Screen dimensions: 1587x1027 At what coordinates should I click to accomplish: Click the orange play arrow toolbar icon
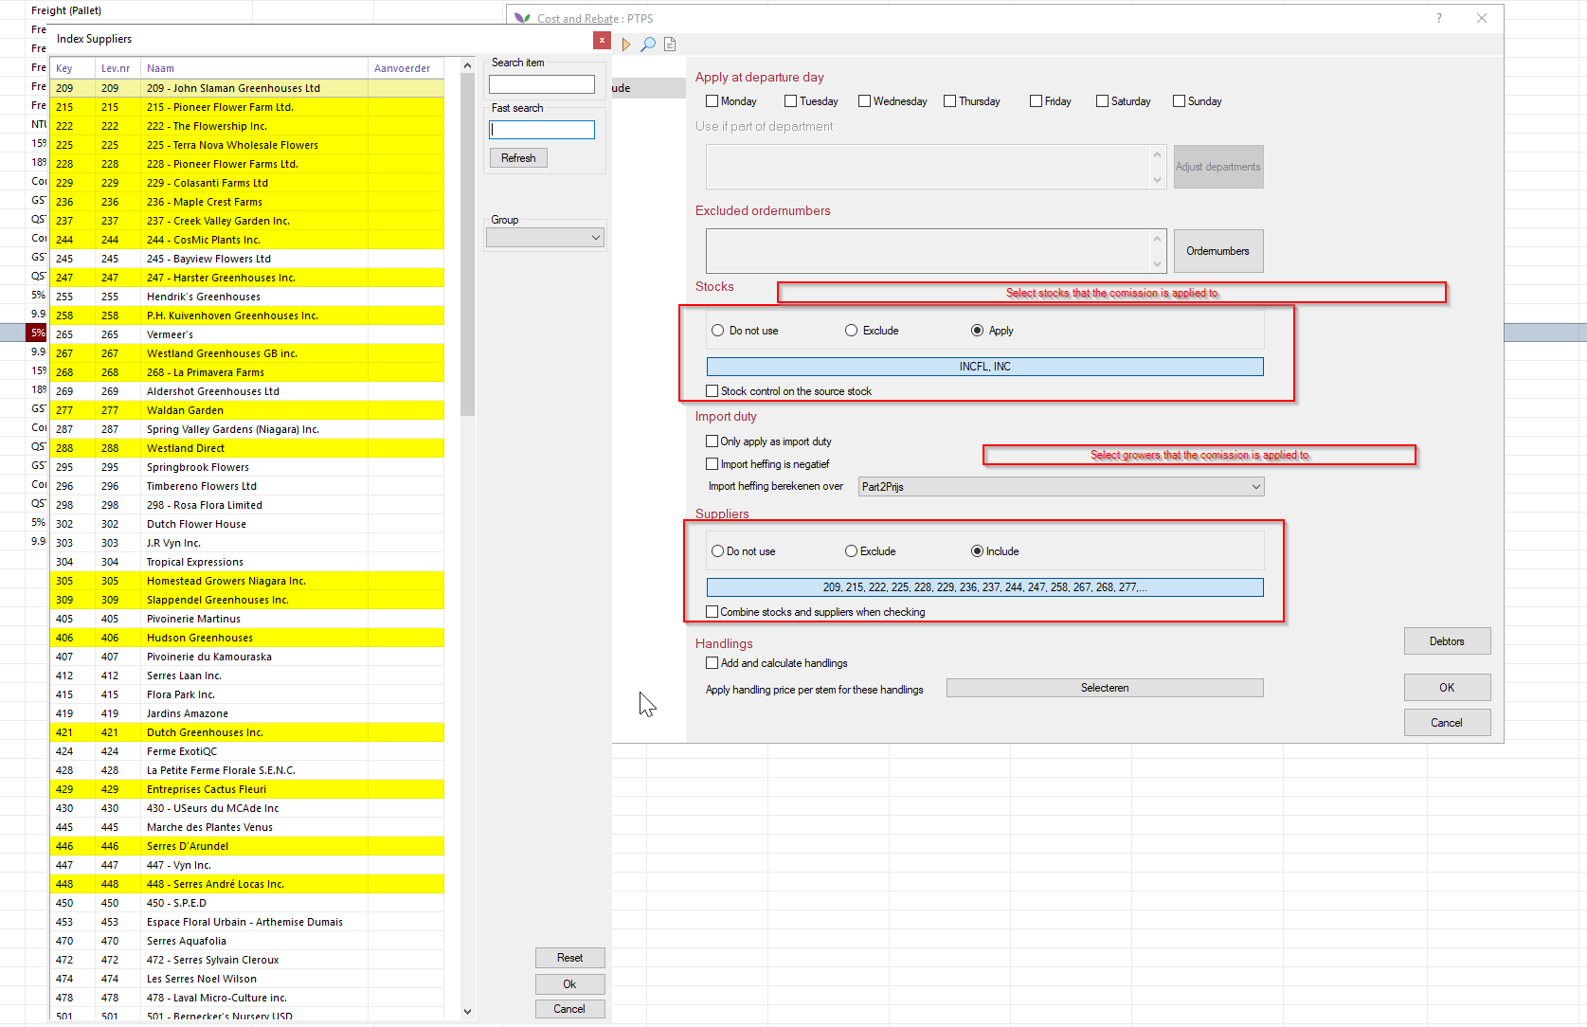point(626,45)
